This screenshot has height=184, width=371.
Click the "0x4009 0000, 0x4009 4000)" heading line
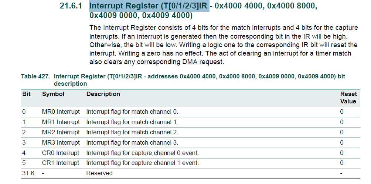(141, 16)
